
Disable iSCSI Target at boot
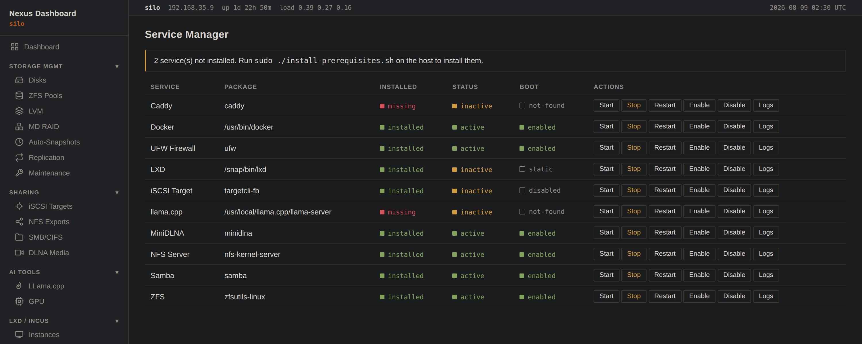734,190
